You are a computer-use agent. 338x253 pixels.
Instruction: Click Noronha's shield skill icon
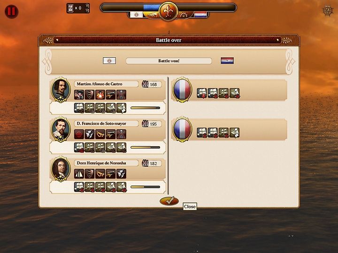pos(90,174)
